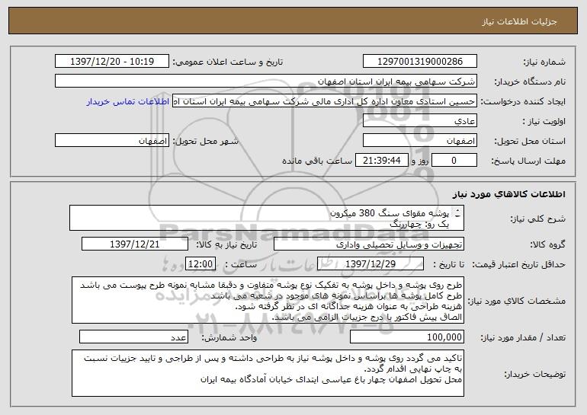Click the price validity date field 1397/12/29
The image size is (587, 415).
[370, 264]
